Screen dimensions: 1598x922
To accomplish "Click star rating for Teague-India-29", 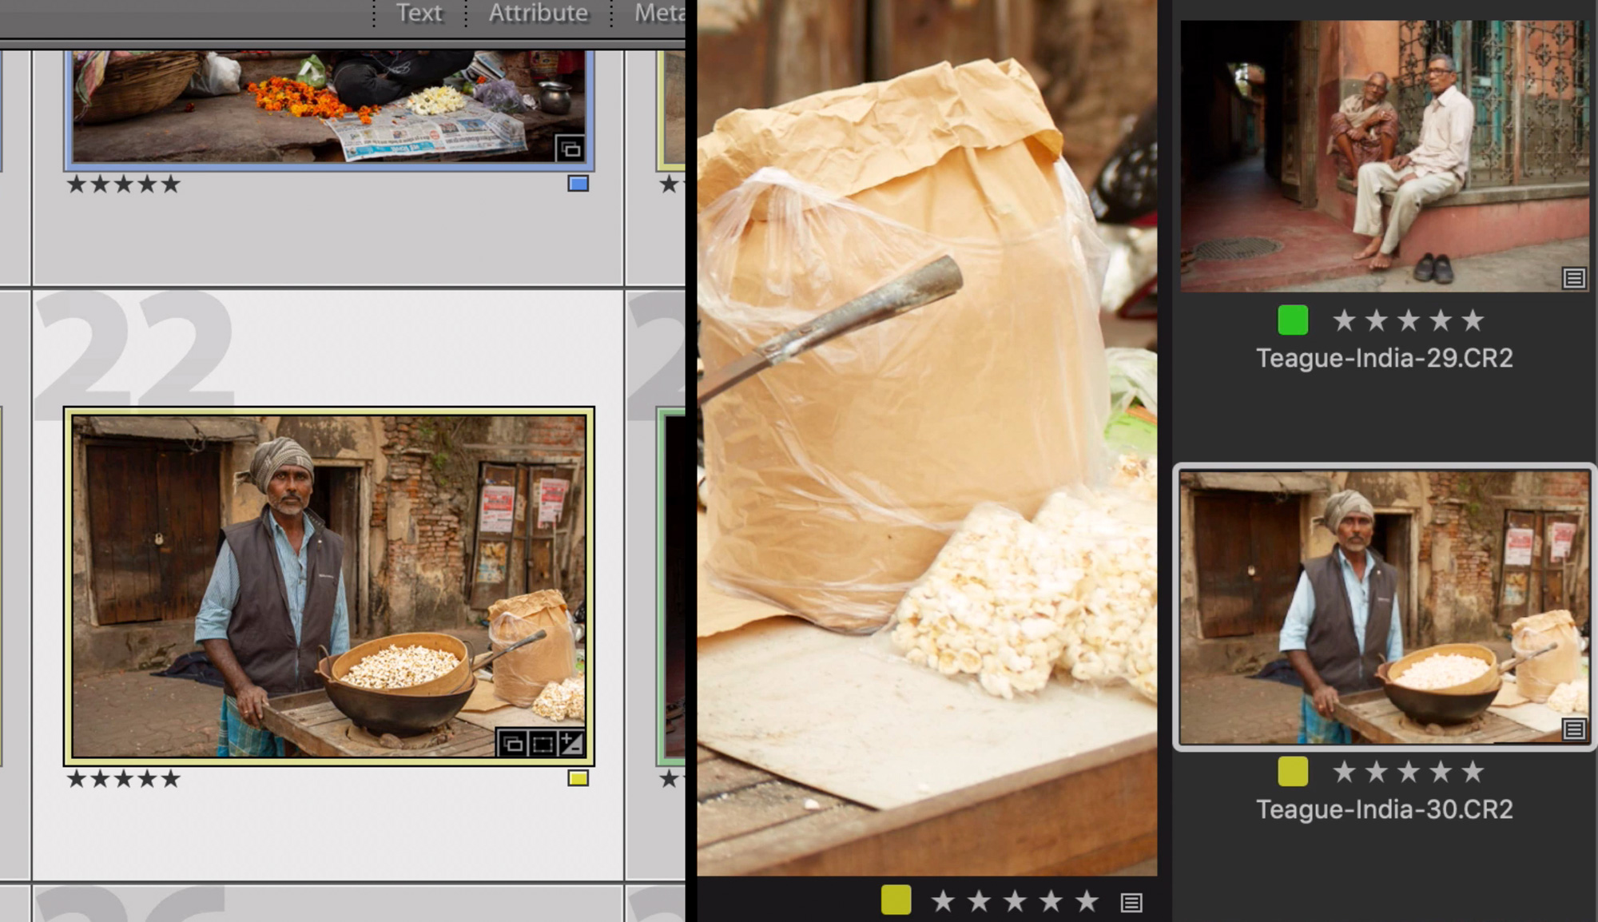I will coord(1408,321).
